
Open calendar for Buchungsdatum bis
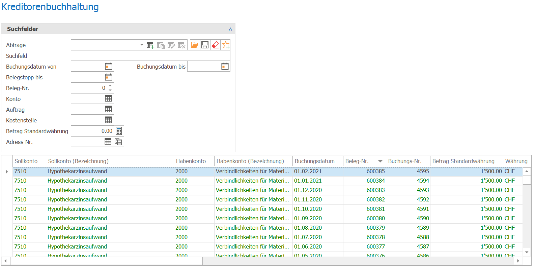point(225,66)
